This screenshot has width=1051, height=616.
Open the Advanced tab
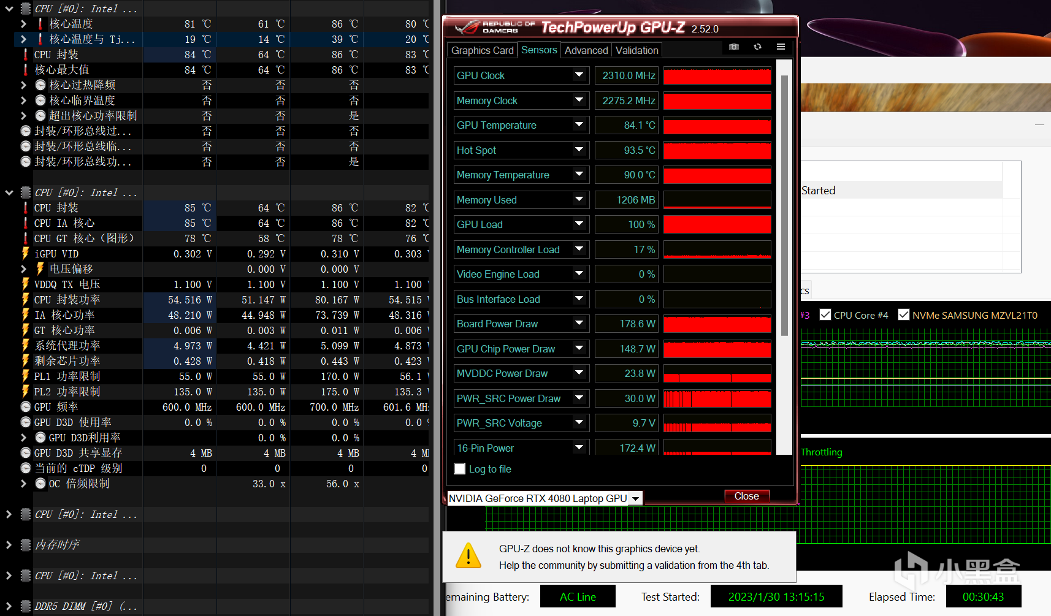pos(586,50)
